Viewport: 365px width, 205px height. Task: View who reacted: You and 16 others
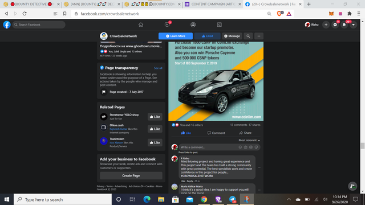(191, 125)
